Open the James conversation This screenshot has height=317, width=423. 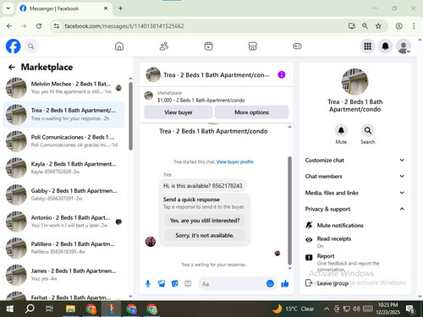pos(63,275)
